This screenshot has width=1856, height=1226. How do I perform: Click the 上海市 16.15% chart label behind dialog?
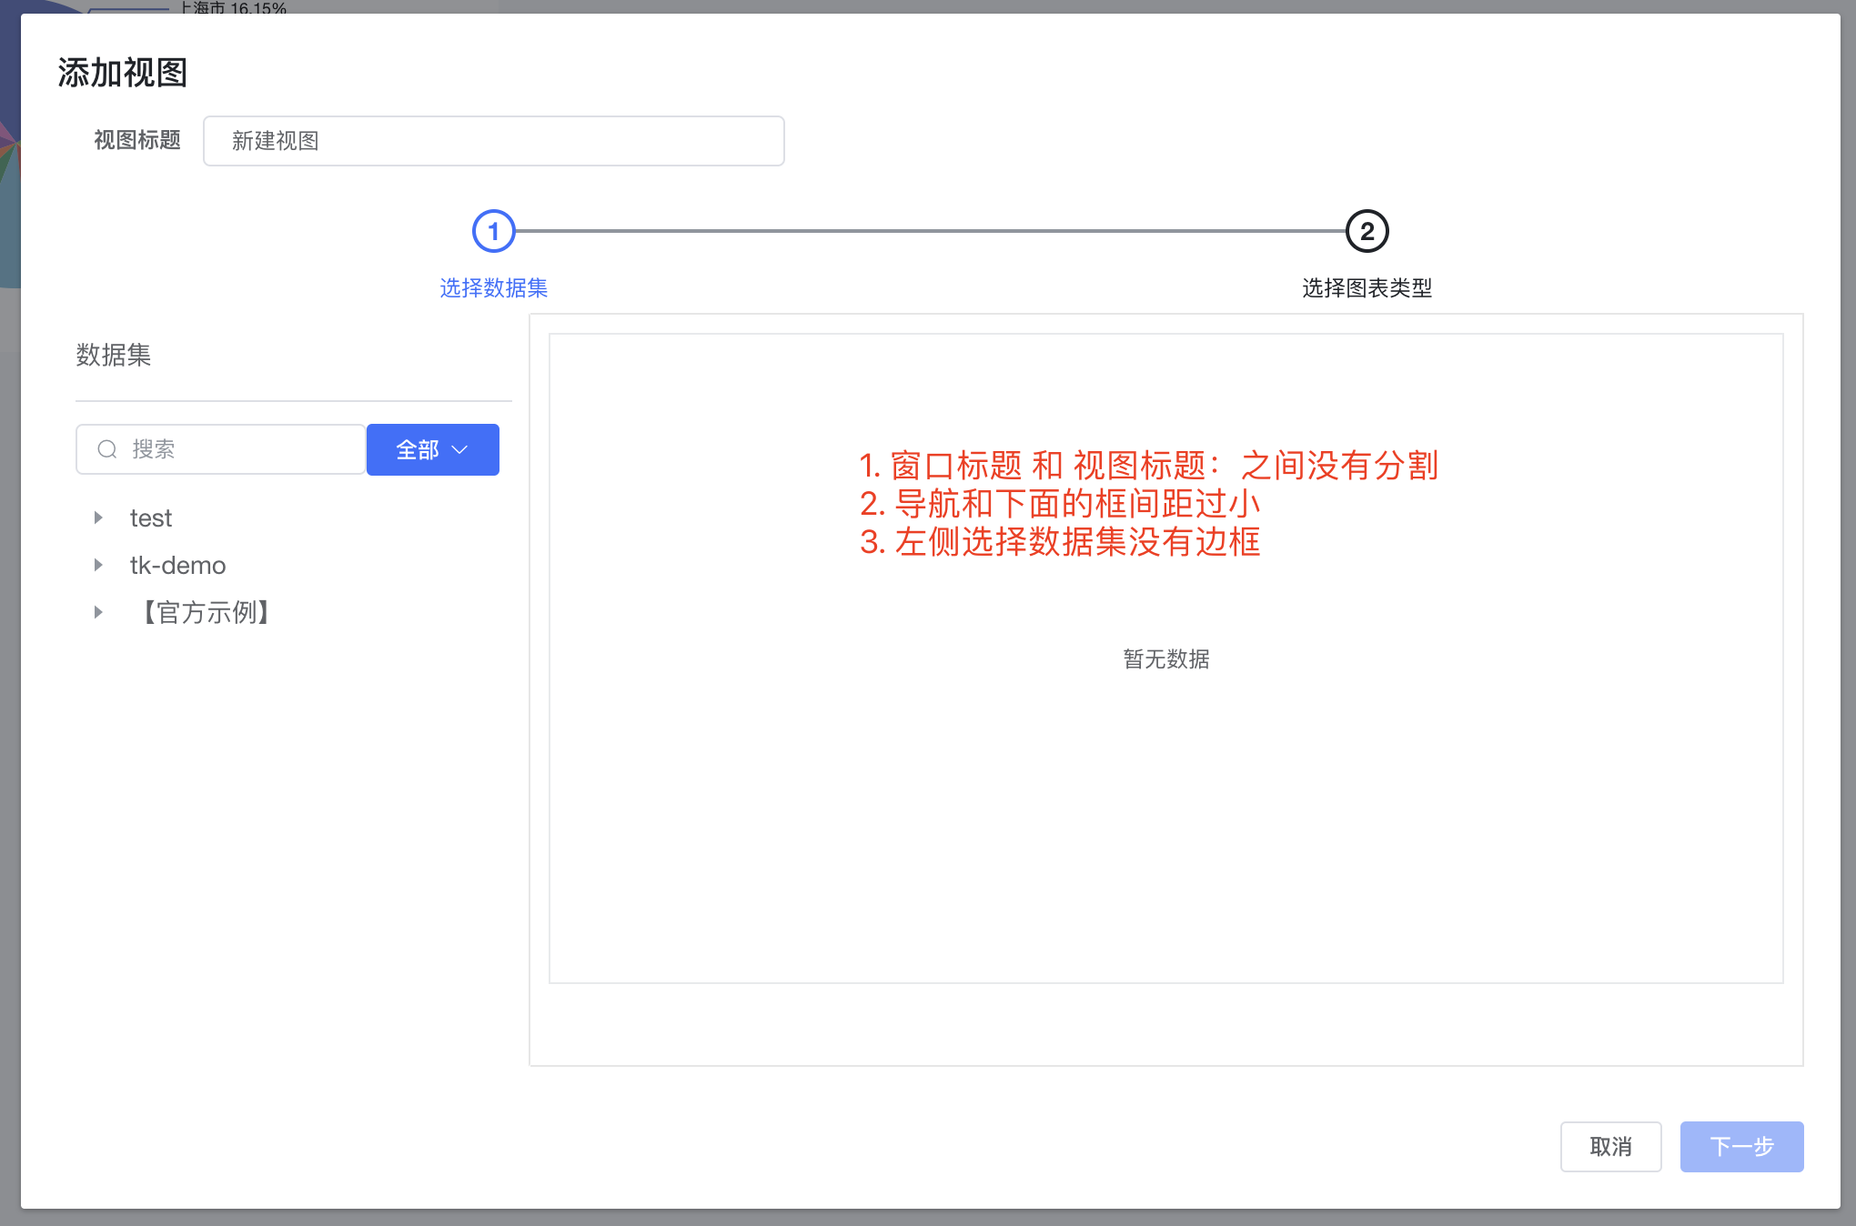point(232,8)
